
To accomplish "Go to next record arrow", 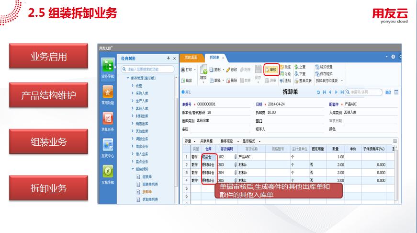I will (x=336, y=92).
